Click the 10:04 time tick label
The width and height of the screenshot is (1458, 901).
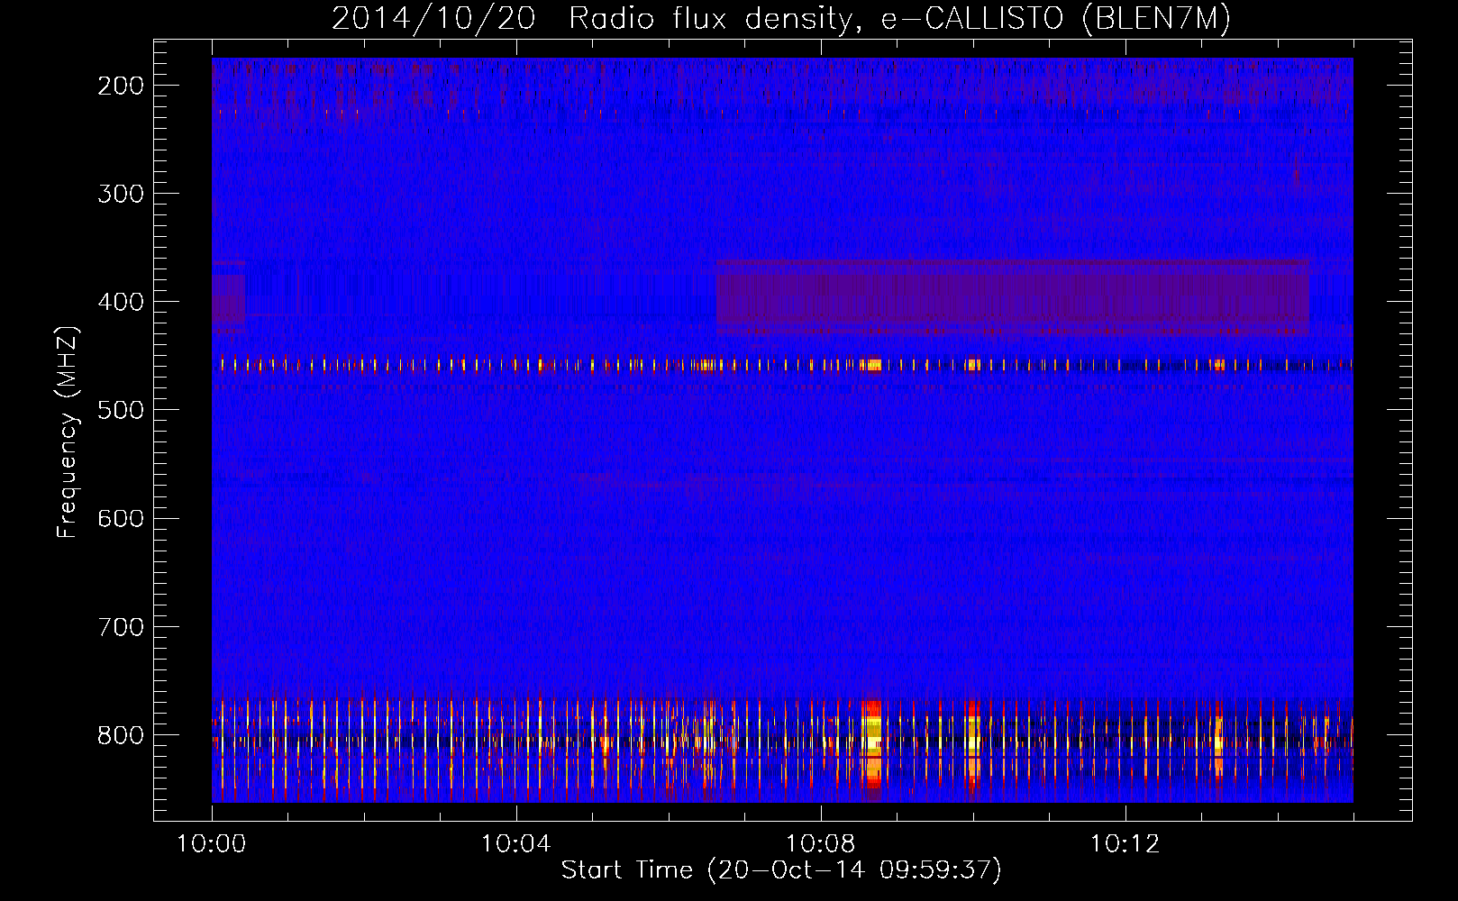click(x=515, y=844)
